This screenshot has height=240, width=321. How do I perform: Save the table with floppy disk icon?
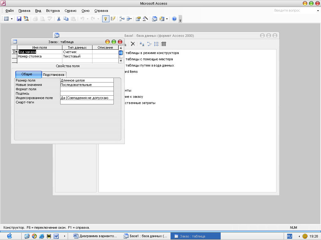19,19
